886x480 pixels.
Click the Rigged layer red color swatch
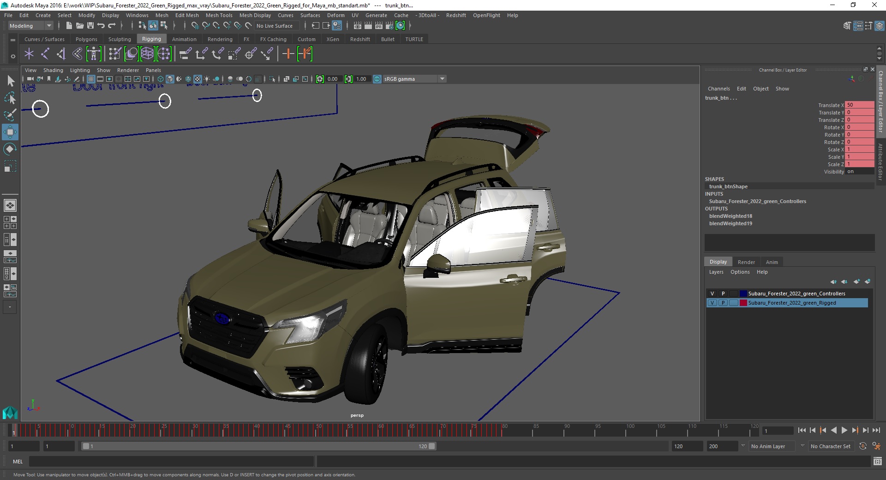[x=743, y=303]
